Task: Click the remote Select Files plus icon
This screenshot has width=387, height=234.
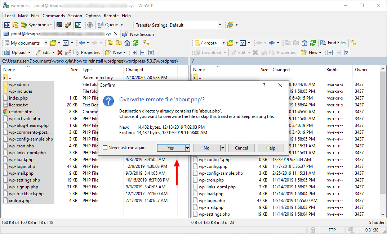Action: click(330, 52)
